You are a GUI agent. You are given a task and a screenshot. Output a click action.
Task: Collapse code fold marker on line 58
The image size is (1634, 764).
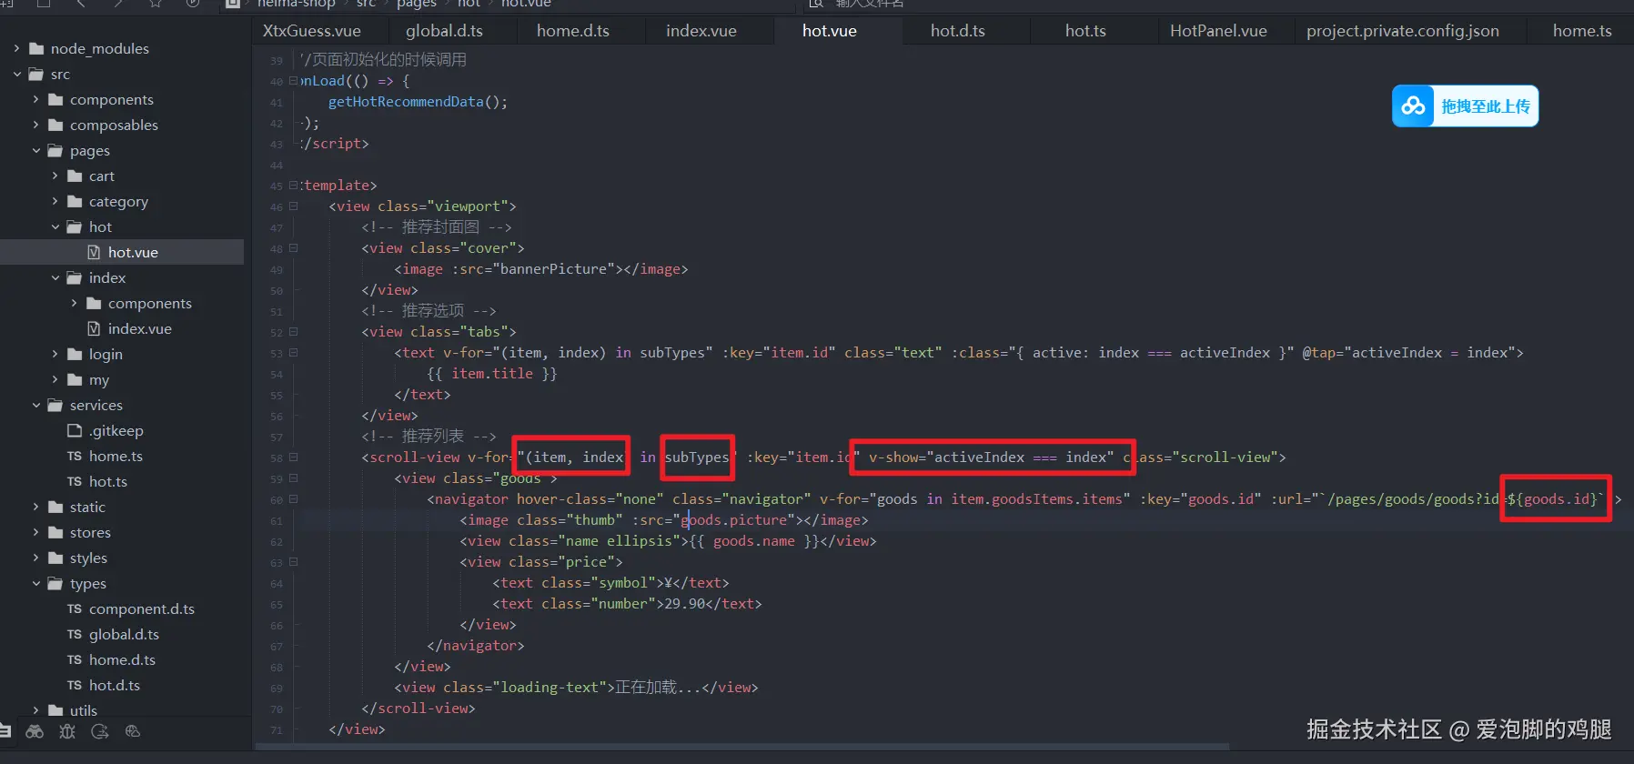click(293, 457)
